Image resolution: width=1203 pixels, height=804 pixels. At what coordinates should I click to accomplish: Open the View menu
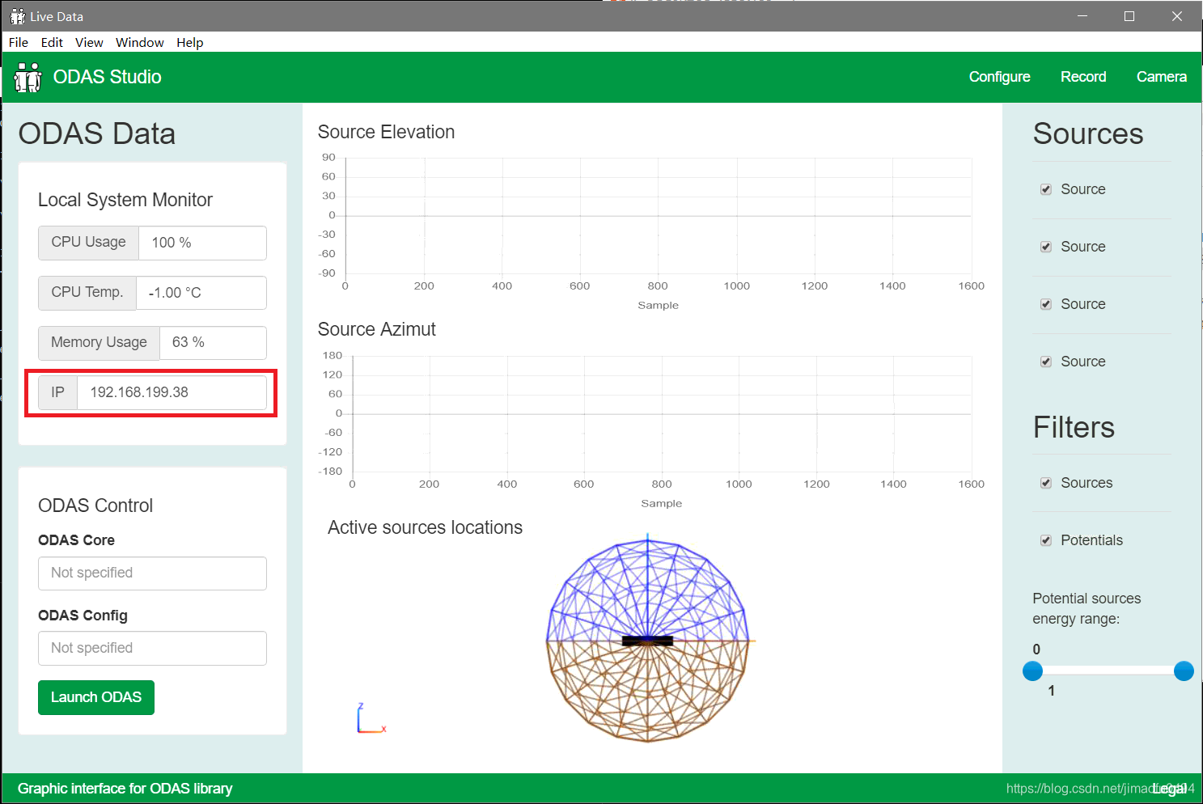[89, 42]
